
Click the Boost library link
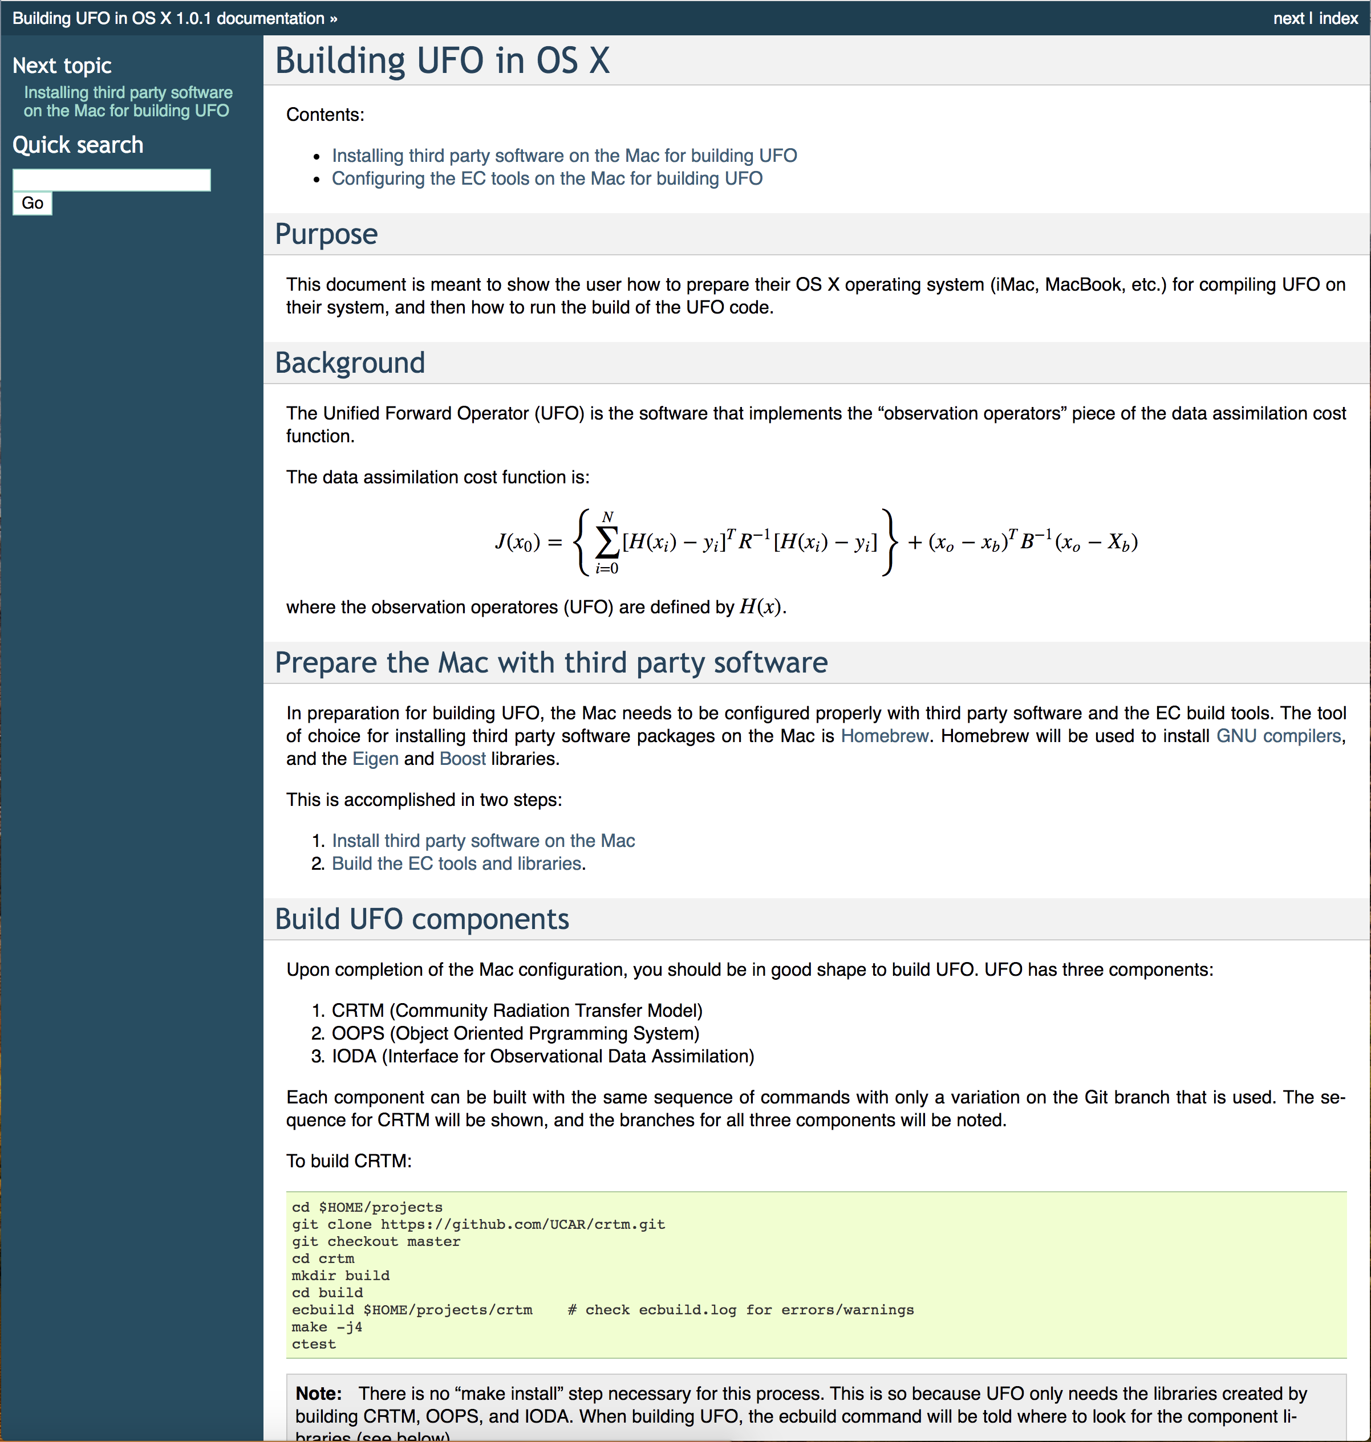coord(462,758)
